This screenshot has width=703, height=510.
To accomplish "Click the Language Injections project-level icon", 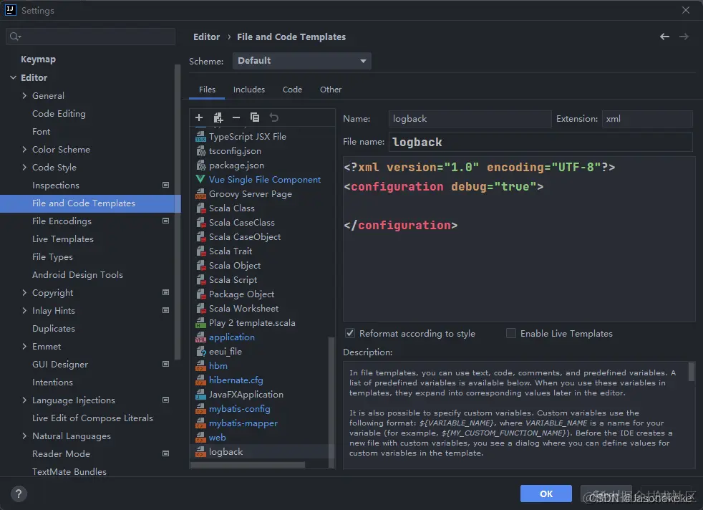I will pyautogui.click(x=165, y=400).
